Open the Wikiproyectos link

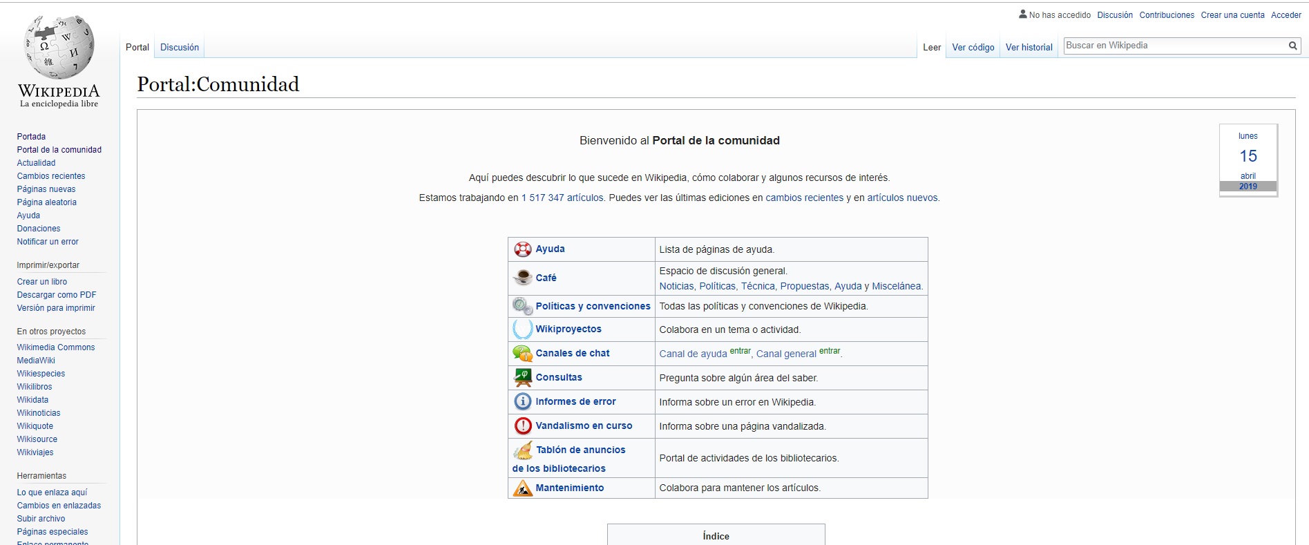[x=568, y=329]
